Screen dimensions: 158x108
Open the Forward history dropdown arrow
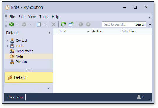[x=30, y=24]
